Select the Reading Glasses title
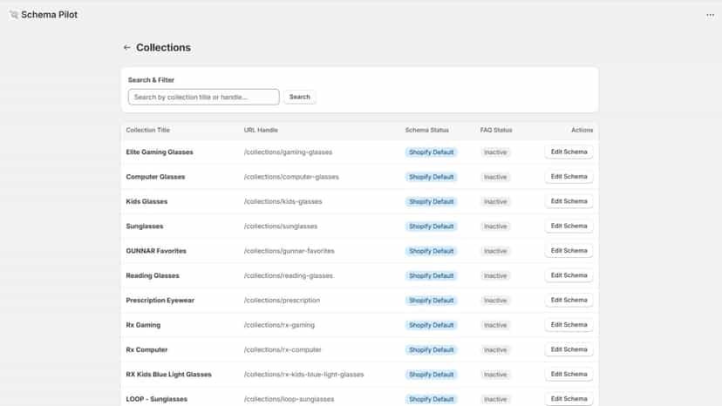Viewport: 722px width, 406px height. [153, 275]
